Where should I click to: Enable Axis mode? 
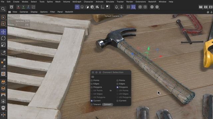(103, 7)
